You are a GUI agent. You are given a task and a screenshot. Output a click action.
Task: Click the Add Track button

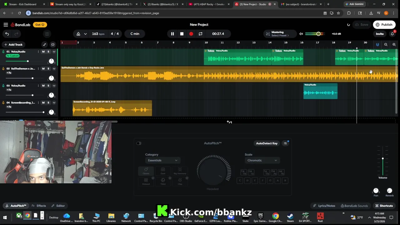click(13, 45)
